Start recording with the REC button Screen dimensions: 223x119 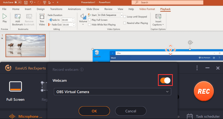(x=204, y=91)
